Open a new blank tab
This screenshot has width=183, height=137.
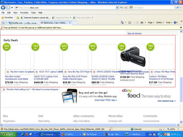(x=75, y=23)
